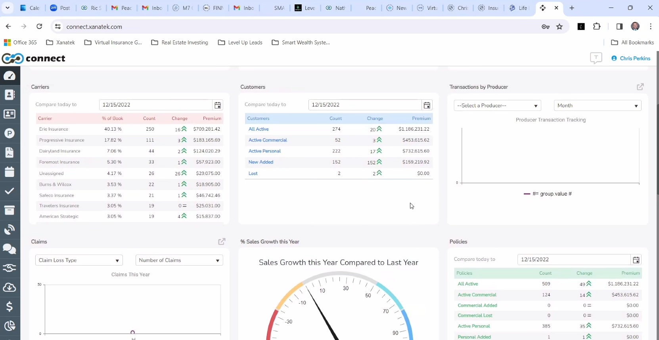659x340 pixels.
Task: Click the Customers compare date input field
Action: click(x=365, y=105)
